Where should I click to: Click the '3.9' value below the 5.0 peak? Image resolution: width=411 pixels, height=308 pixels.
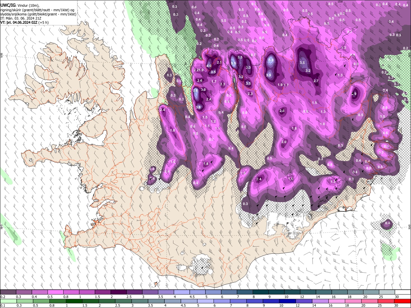click(x=268, y=75)
